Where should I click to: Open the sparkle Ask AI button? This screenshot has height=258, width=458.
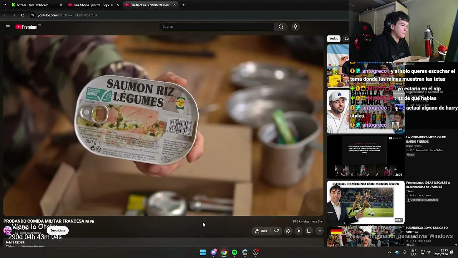point(299,231)
